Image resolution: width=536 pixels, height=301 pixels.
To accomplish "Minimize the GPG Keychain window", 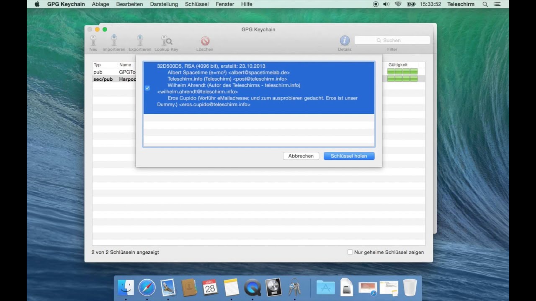I will (97, 29).
